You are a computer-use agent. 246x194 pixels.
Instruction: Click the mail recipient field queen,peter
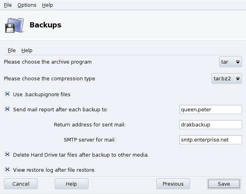[x=210, y=109]
